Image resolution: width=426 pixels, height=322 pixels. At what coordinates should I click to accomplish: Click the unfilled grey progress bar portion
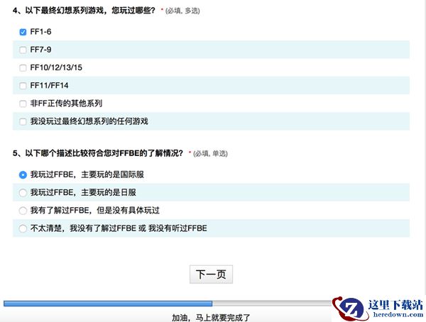[270, 304]
